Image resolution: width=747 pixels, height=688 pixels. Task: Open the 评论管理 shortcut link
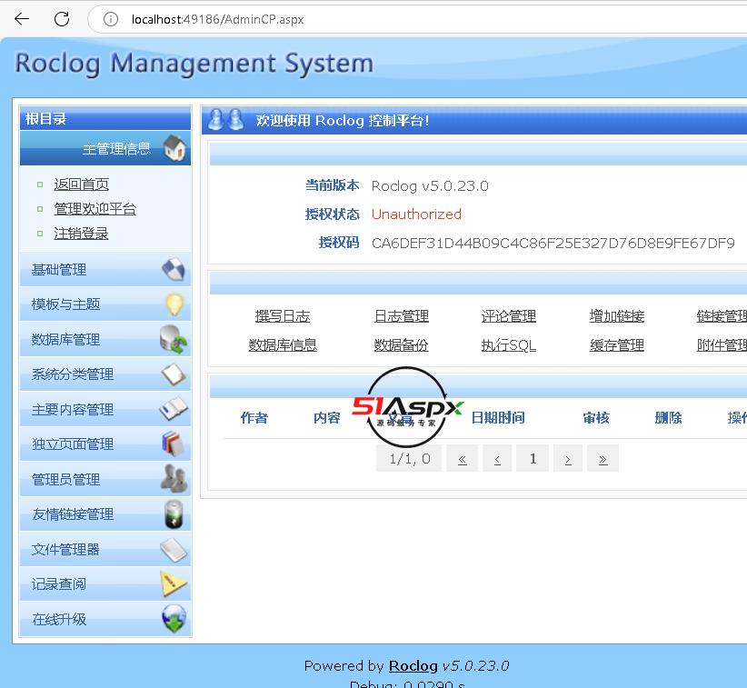coord(509,316)
